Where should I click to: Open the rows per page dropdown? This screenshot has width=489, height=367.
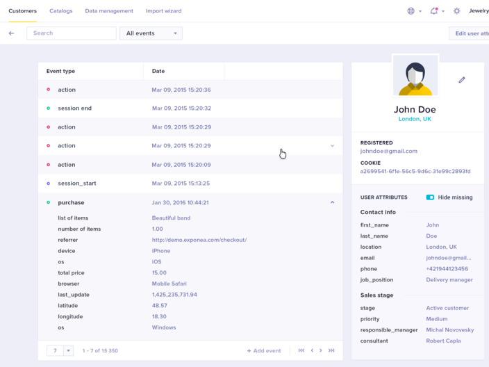(68, 350)
